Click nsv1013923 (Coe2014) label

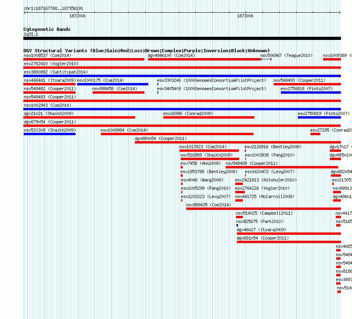pyautogui.click(x=203, y=147)
